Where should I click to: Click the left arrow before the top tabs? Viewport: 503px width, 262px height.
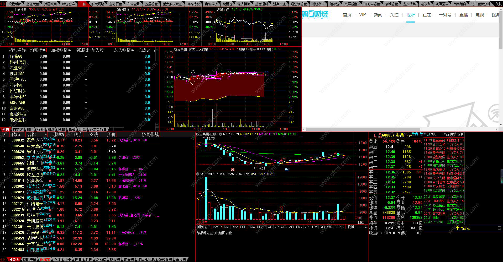[x=1, y=4]
